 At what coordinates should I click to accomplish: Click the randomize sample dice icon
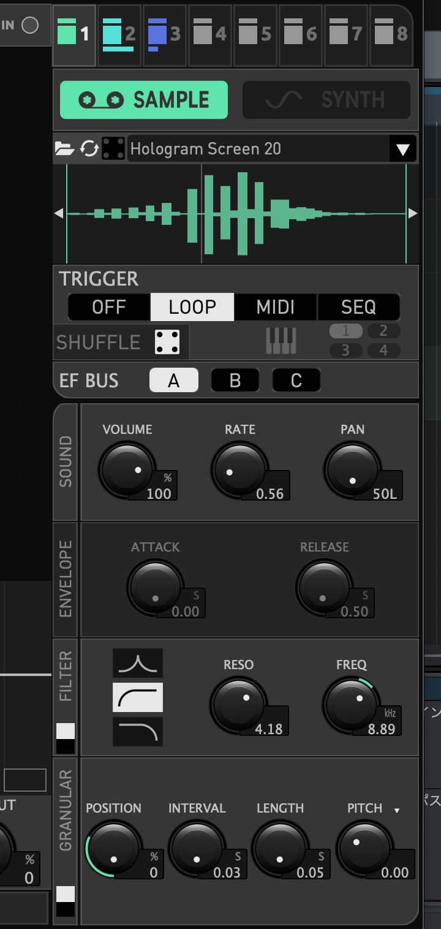pos(113,149)
